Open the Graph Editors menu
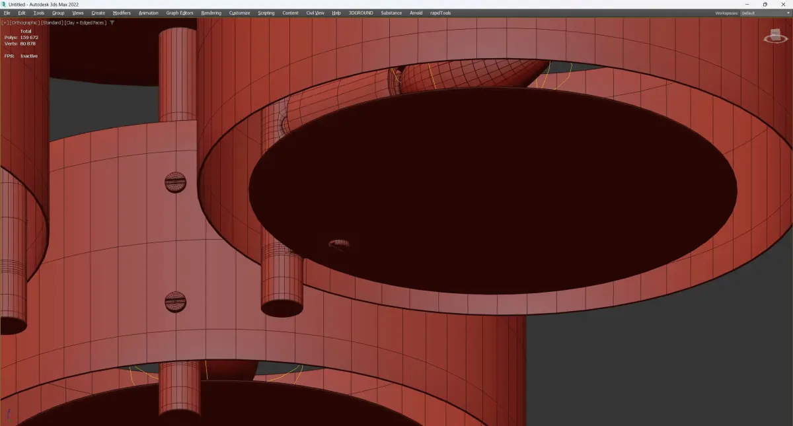Viewport: 793px width, 426px height. 180,13
